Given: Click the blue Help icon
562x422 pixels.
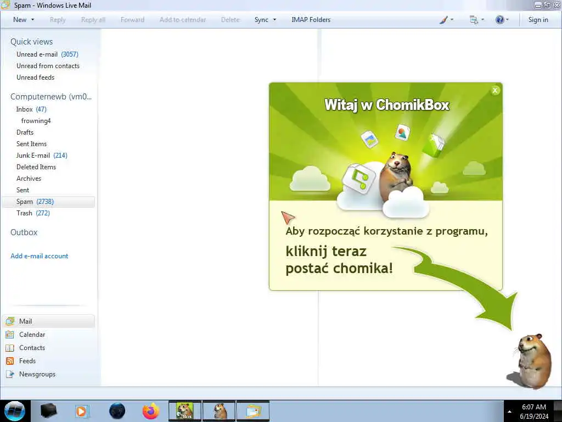Looking at the screenshot, I should (499, 20).
